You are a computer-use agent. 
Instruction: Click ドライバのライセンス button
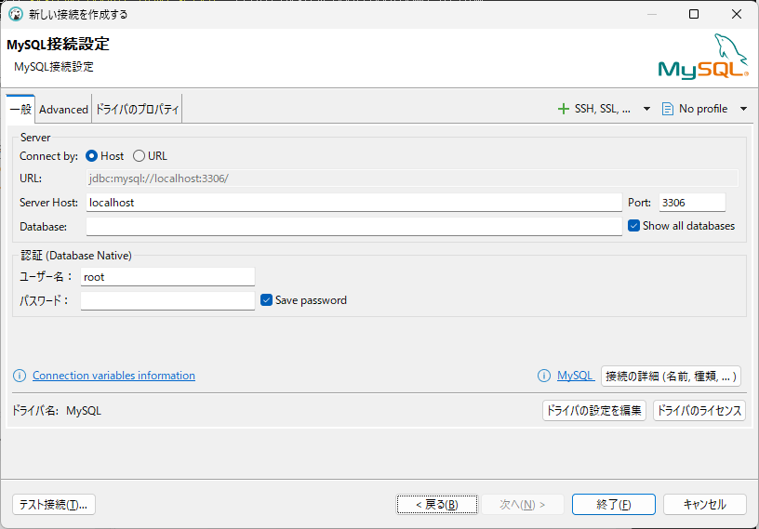click(x=699, y=410)
